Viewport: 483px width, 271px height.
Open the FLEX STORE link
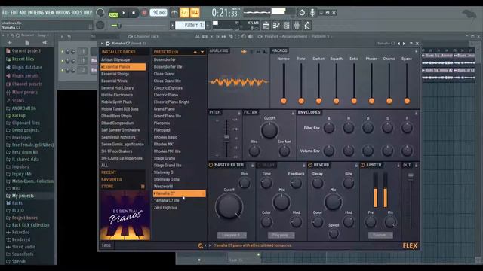(x=107, y=187)
